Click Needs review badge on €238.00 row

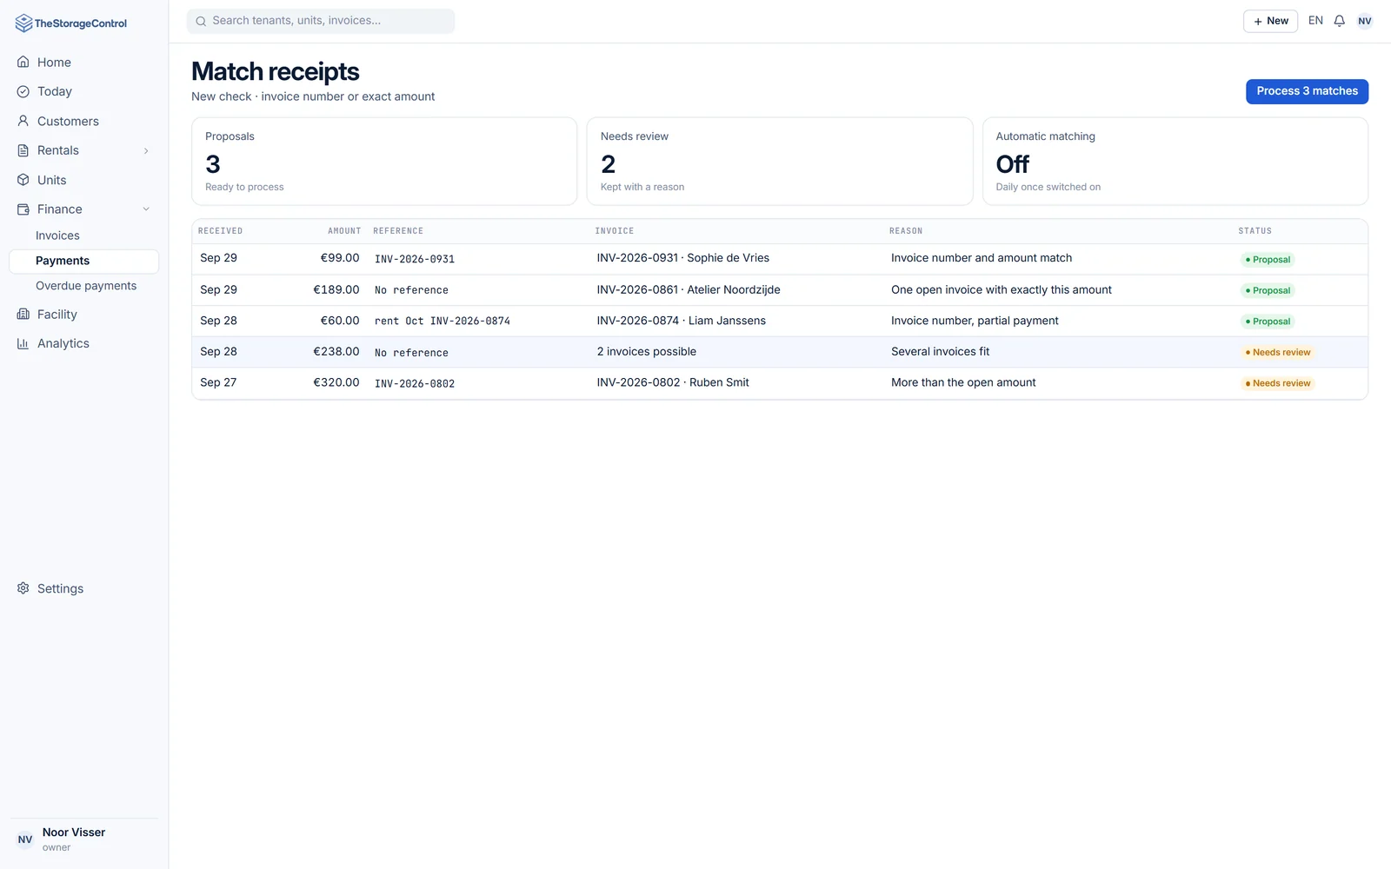1277,352
